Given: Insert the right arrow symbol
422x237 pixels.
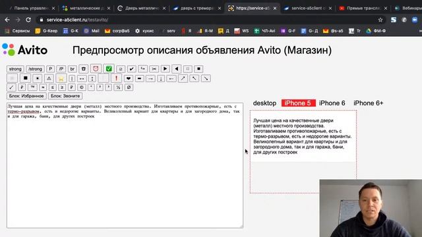Looking at the screenshot, I should click(x=150, y=78).
